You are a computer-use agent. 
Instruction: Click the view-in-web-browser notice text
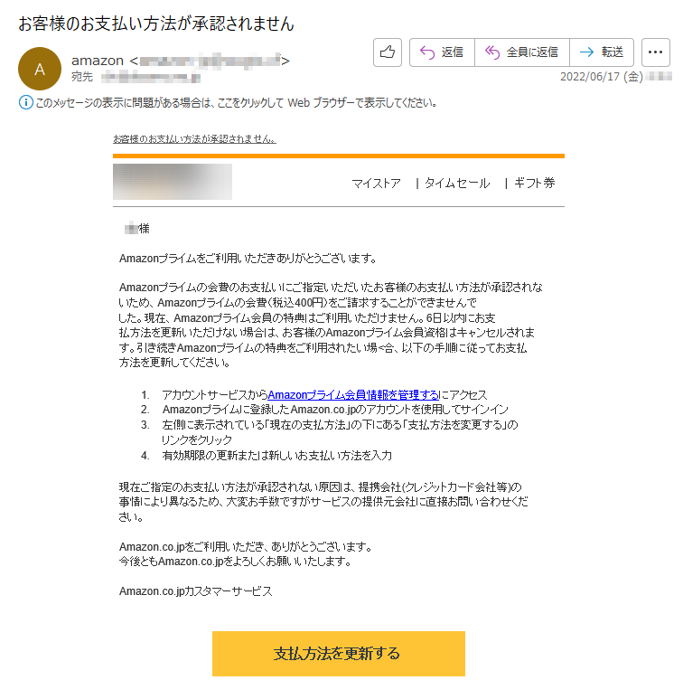click(237, 103)
